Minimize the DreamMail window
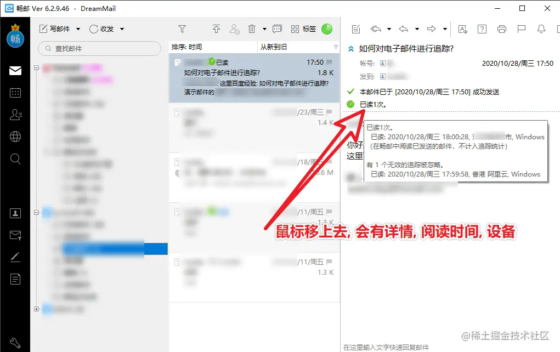This screenshot has width=560, height=352. pyautogui.click(x=497, y=8)
